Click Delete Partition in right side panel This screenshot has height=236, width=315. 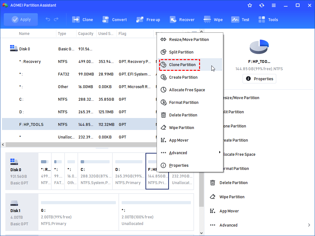[233, 183]
